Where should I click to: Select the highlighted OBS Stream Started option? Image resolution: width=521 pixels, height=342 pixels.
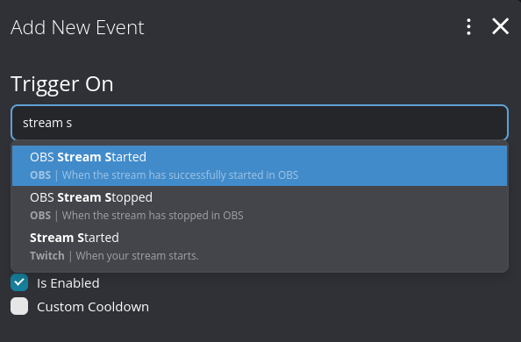click(260, 166)
